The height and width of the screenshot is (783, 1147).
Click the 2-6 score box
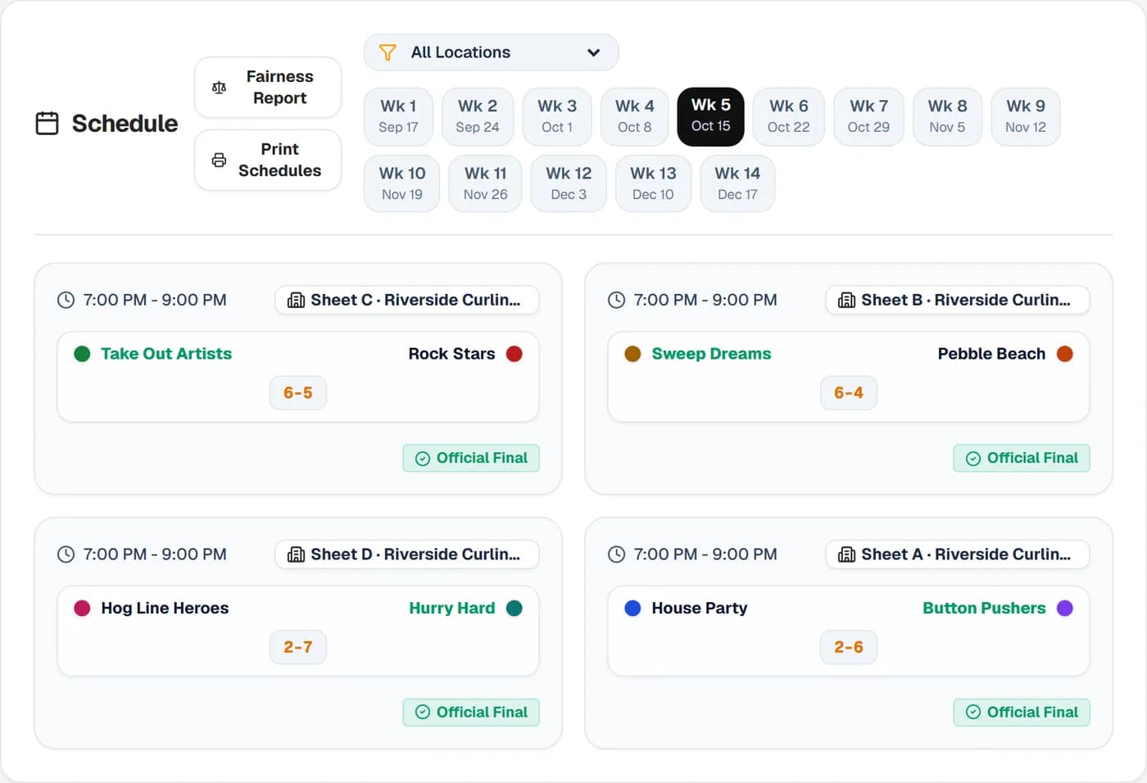click(849, 647)
